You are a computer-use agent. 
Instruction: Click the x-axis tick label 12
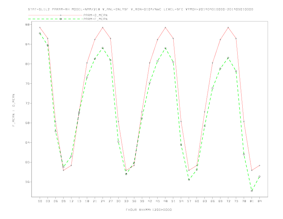pos(71,201)
